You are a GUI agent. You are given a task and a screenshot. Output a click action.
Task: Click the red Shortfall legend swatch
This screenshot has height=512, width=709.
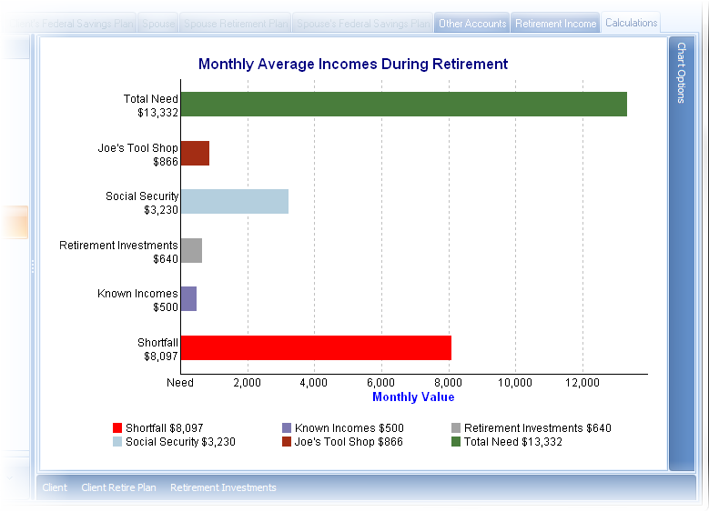[116, 428]
